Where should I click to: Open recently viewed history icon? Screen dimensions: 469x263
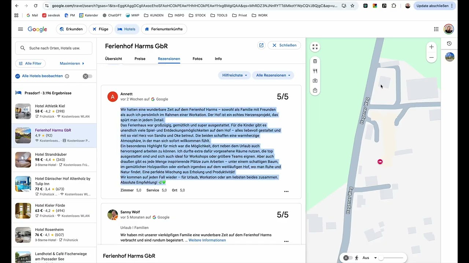click(x=450, y=43)
